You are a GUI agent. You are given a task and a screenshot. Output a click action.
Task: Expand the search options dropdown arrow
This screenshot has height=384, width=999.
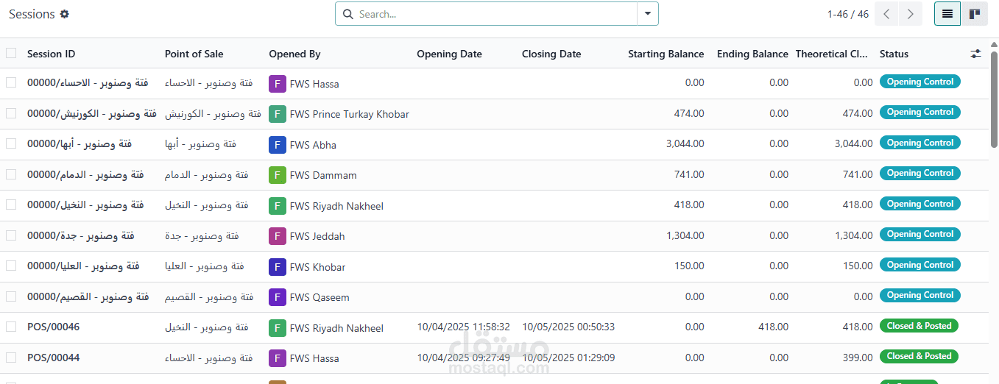(648, 14)
